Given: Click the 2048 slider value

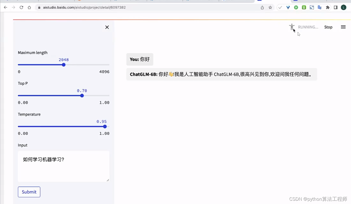Looking at the screenshot, I should click(x=64, y=60).
